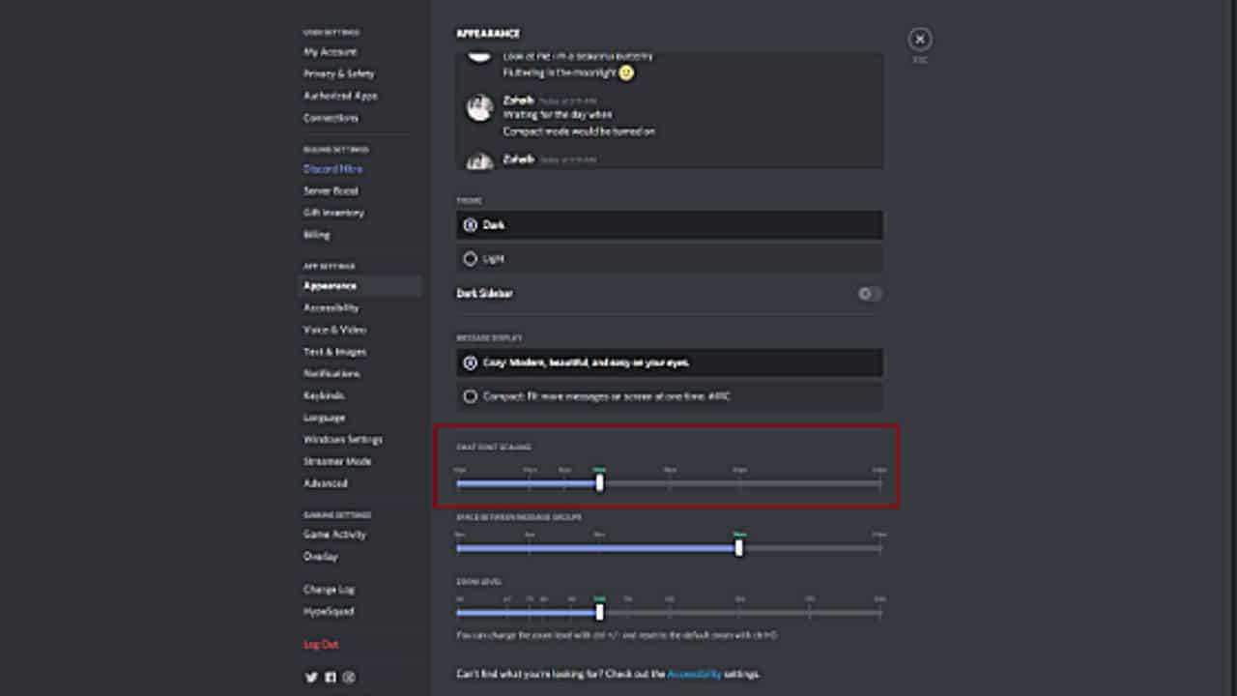1237x696 pixels.
Task: Click the space between message groups slider handle
Action: tap(739, 548)
